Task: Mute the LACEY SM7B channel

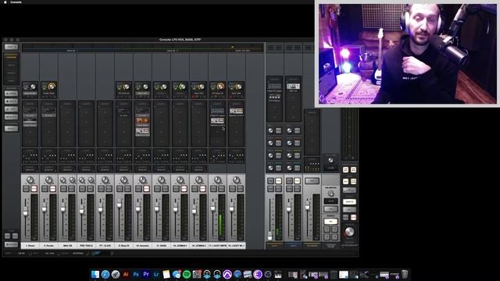Action: pyautogui.click(x=221, y=189)
